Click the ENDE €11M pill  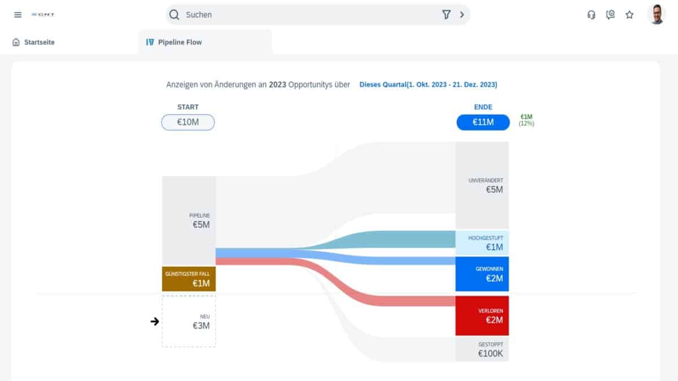(x=483, y=122)
